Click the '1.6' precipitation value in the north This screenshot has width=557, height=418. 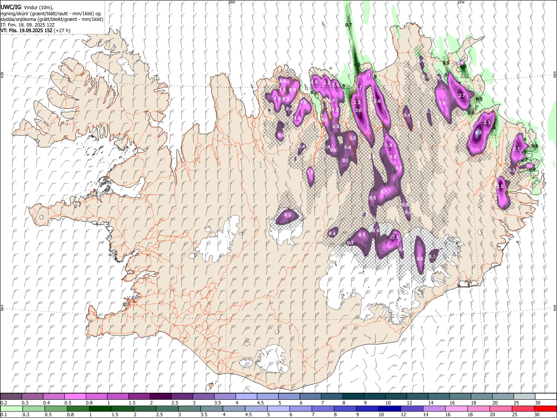point(298,118)
